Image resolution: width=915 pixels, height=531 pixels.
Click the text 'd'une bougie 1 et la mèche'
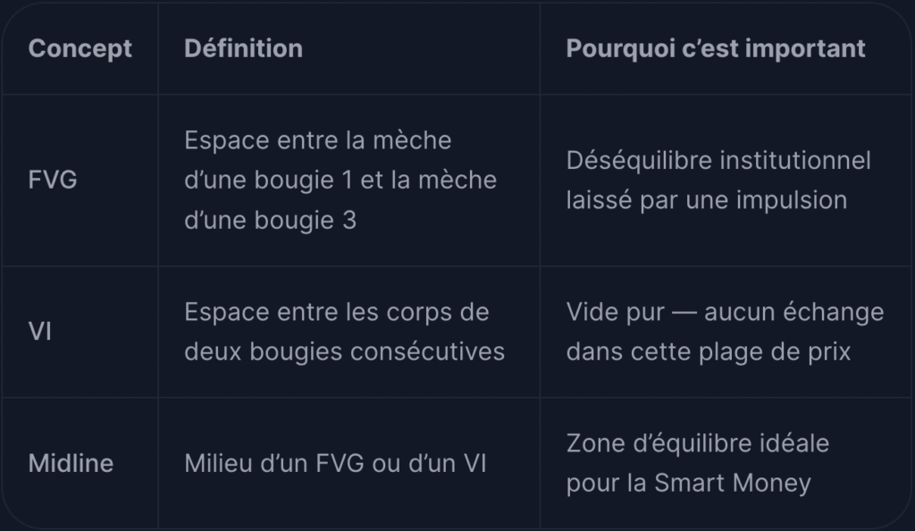[340, 181]
